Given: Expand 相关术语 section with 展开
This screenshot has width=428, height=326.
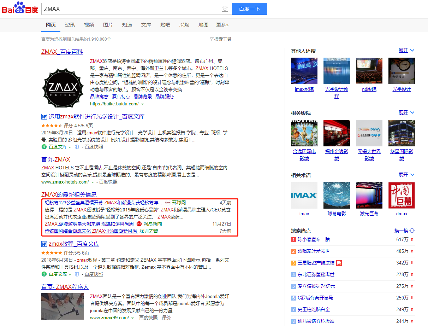Looking at the screenshot, I should click(x=406, y=175).
